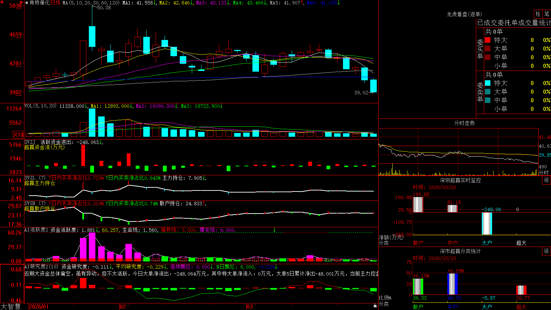Click the AI活跃度2 indicator label

(x=36, y=230)
